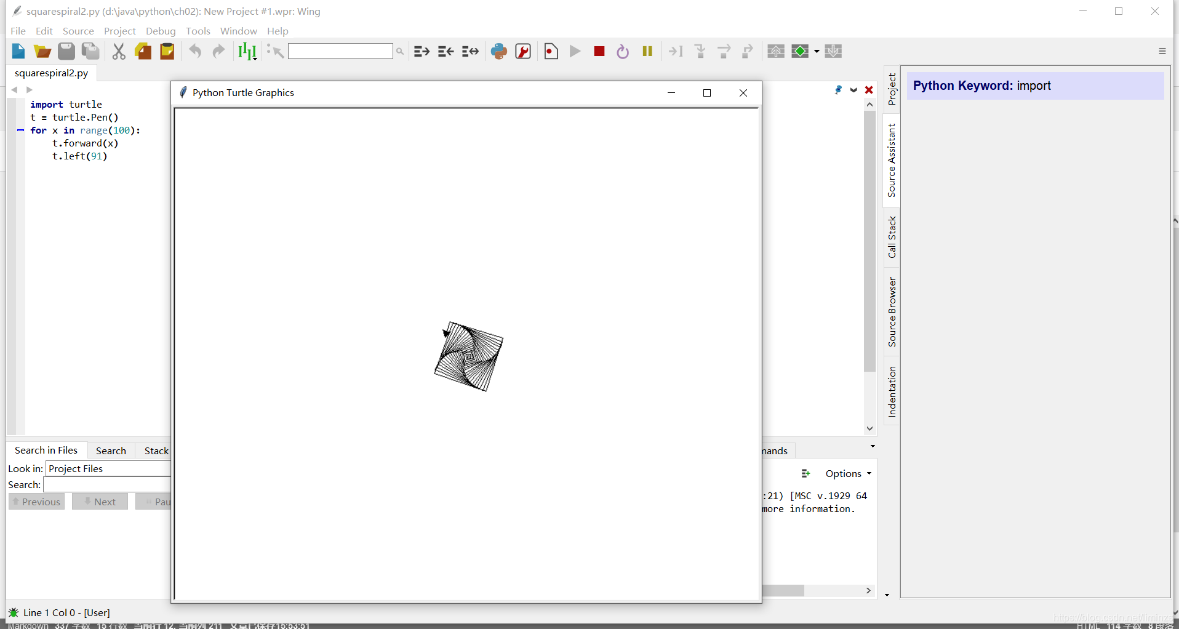
Task: Create a new file with the blue page icon
Action: click(18, 51)
